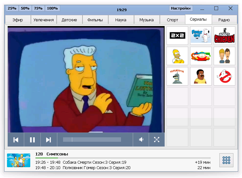
Task: Select the 2x2 channel tile
Action: coord(177,36)
